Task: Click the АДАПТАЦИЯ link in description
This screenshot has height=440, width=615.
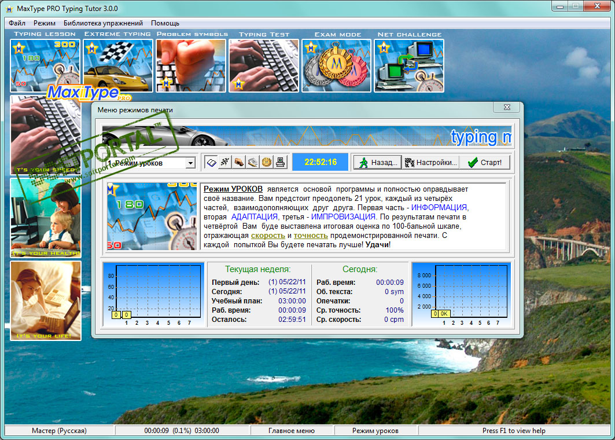Action: pyautogui.click(x=254, y=217)
